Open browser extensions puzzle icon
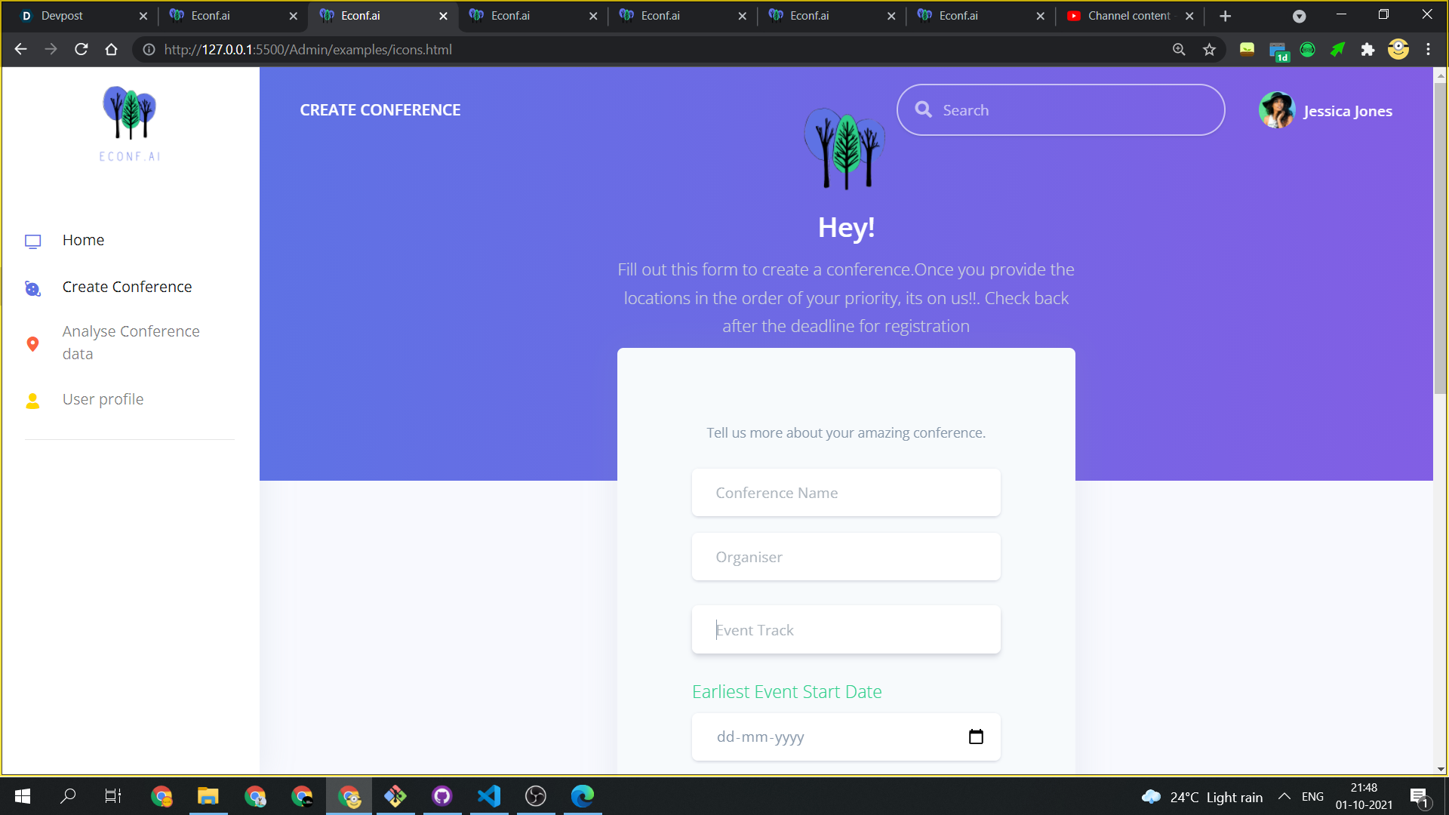Viewport: 1449px width, 815px height. pos(1367,50)
